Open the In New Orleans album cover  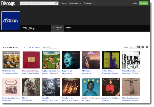[111, 60]
